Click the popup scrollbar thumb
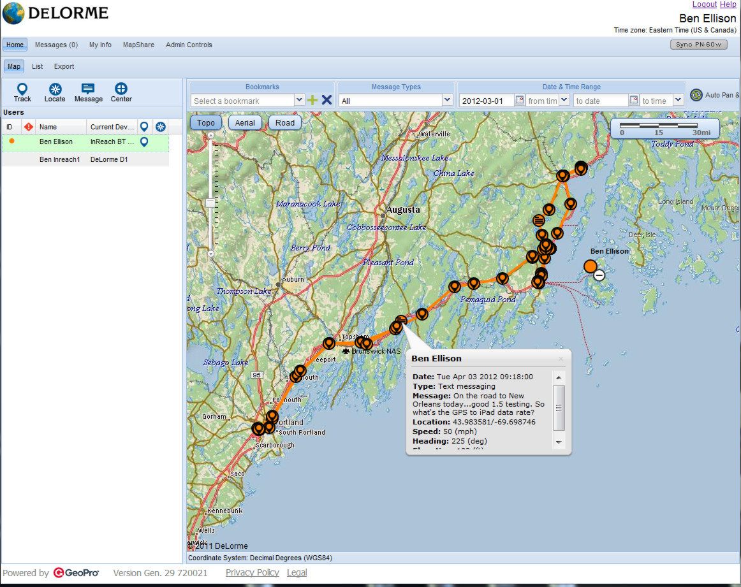Image resolution: width=741 pixels, height=587 pixels. 559,407
